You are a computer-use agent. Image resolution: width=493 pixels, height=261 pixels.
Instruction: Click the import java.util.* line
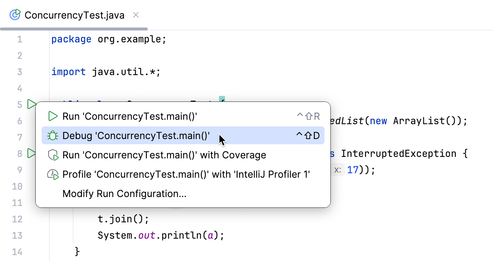[x=106, y=72]
